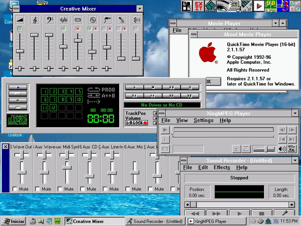
Task: Click the red play arrow icon in the top toolbar
Action: (x=258, y=6)
